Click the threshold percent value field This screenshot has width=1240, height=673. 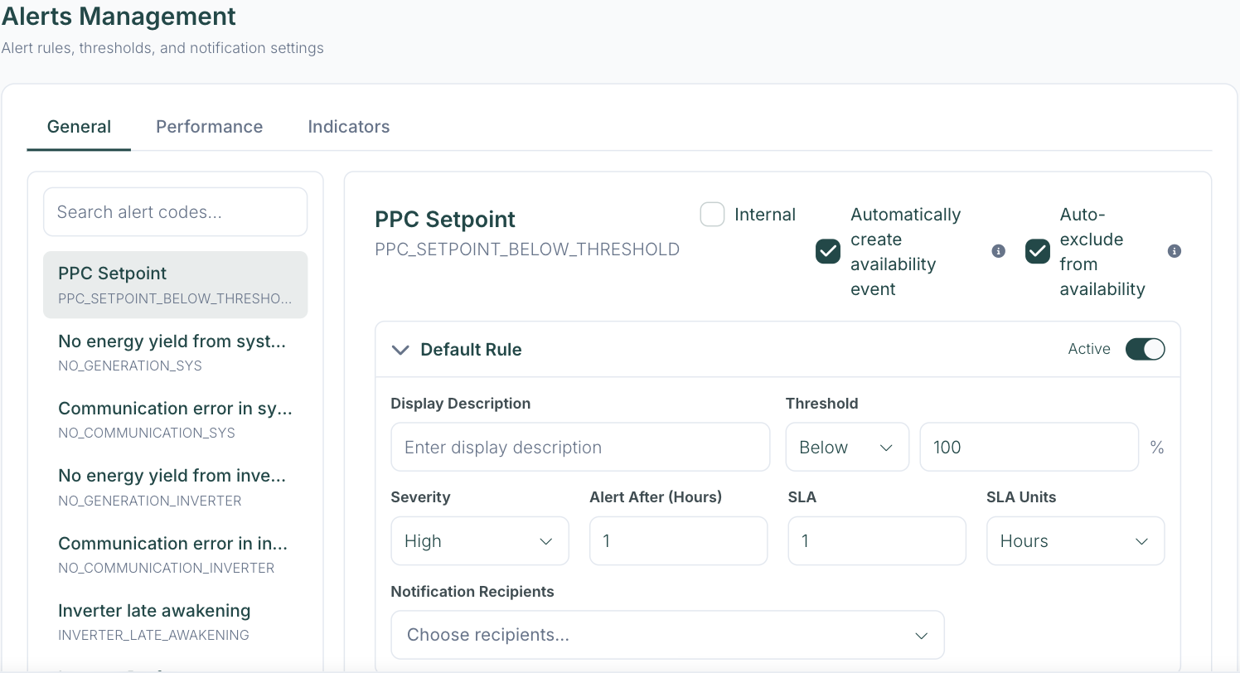(1029, 448)
